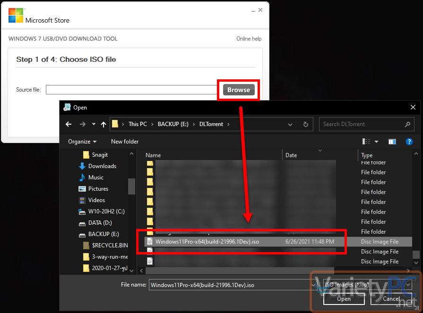Click the DATA (D:) drive icon
The height and width of the screenshot is (313, 423).
(x=82, y=224)
